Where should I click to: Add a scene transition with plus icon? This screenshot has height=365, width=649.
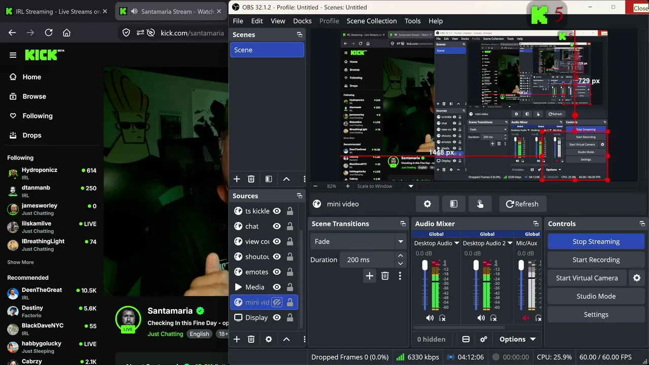coord(370,276)
